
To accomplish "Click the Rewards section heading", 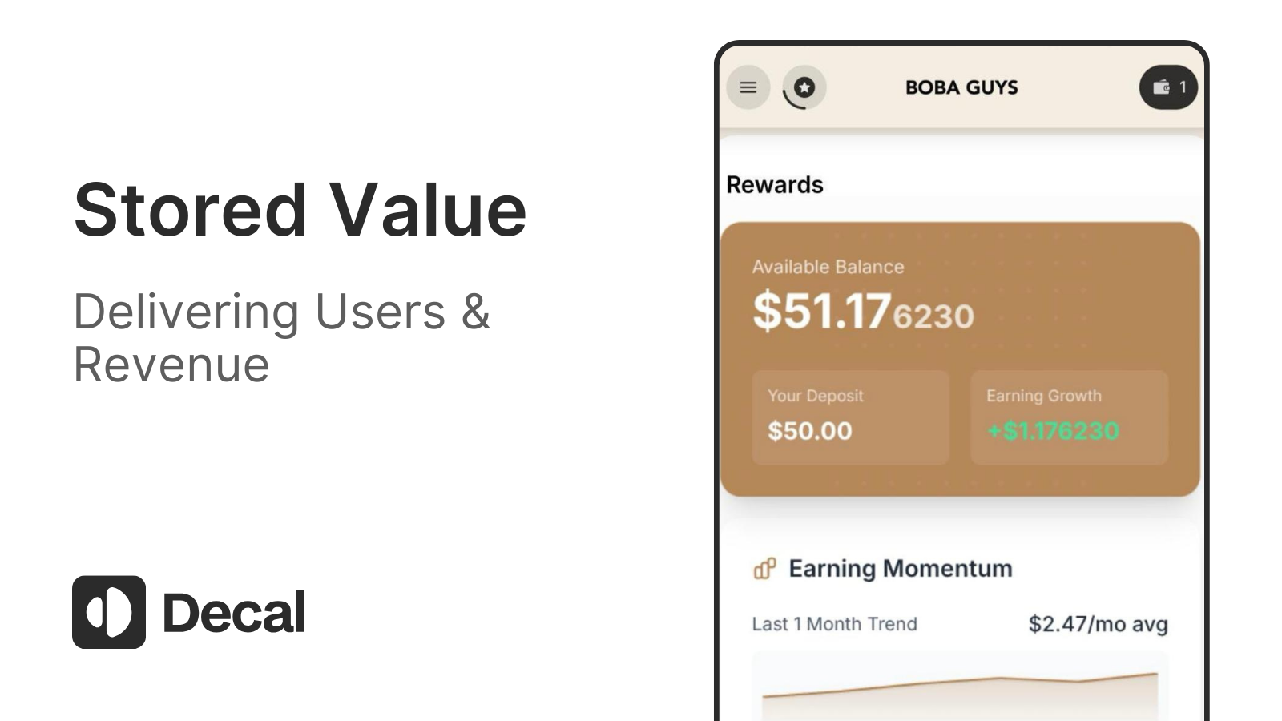I will (x=774, y=185).
